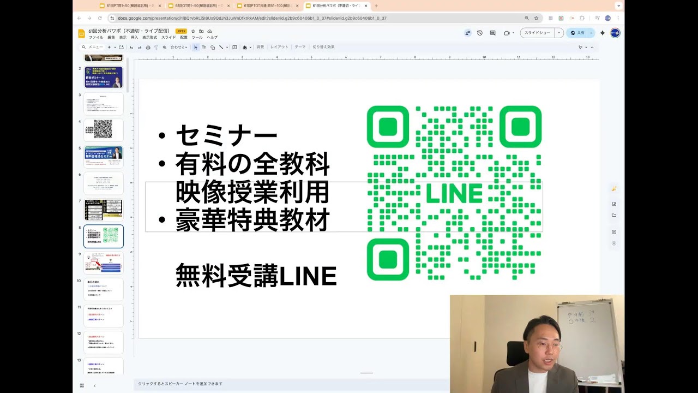Select the text box tool
The image size is (698, 393).
click(x=204, y=47)
